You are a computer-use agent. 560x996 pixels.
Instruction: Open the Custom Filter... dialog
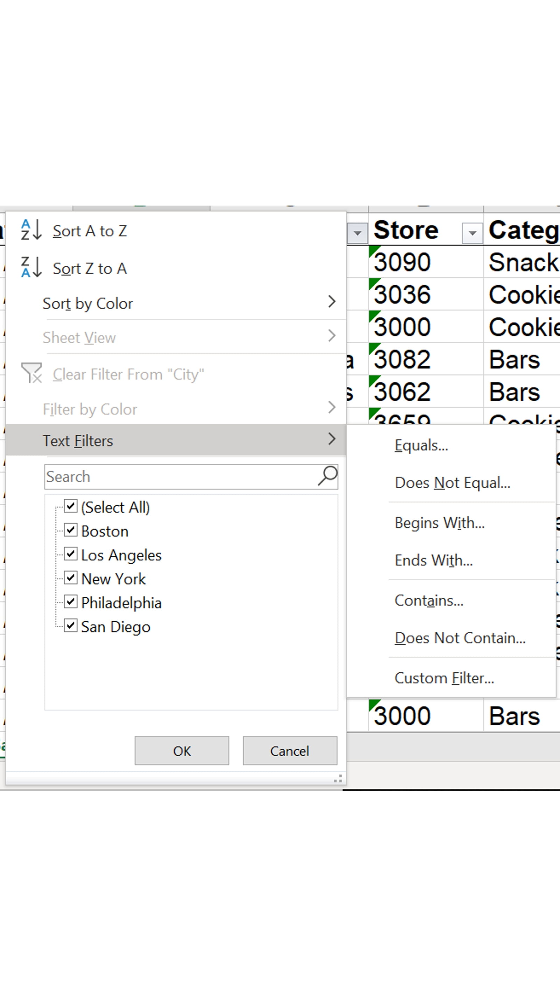click(444, 678)
